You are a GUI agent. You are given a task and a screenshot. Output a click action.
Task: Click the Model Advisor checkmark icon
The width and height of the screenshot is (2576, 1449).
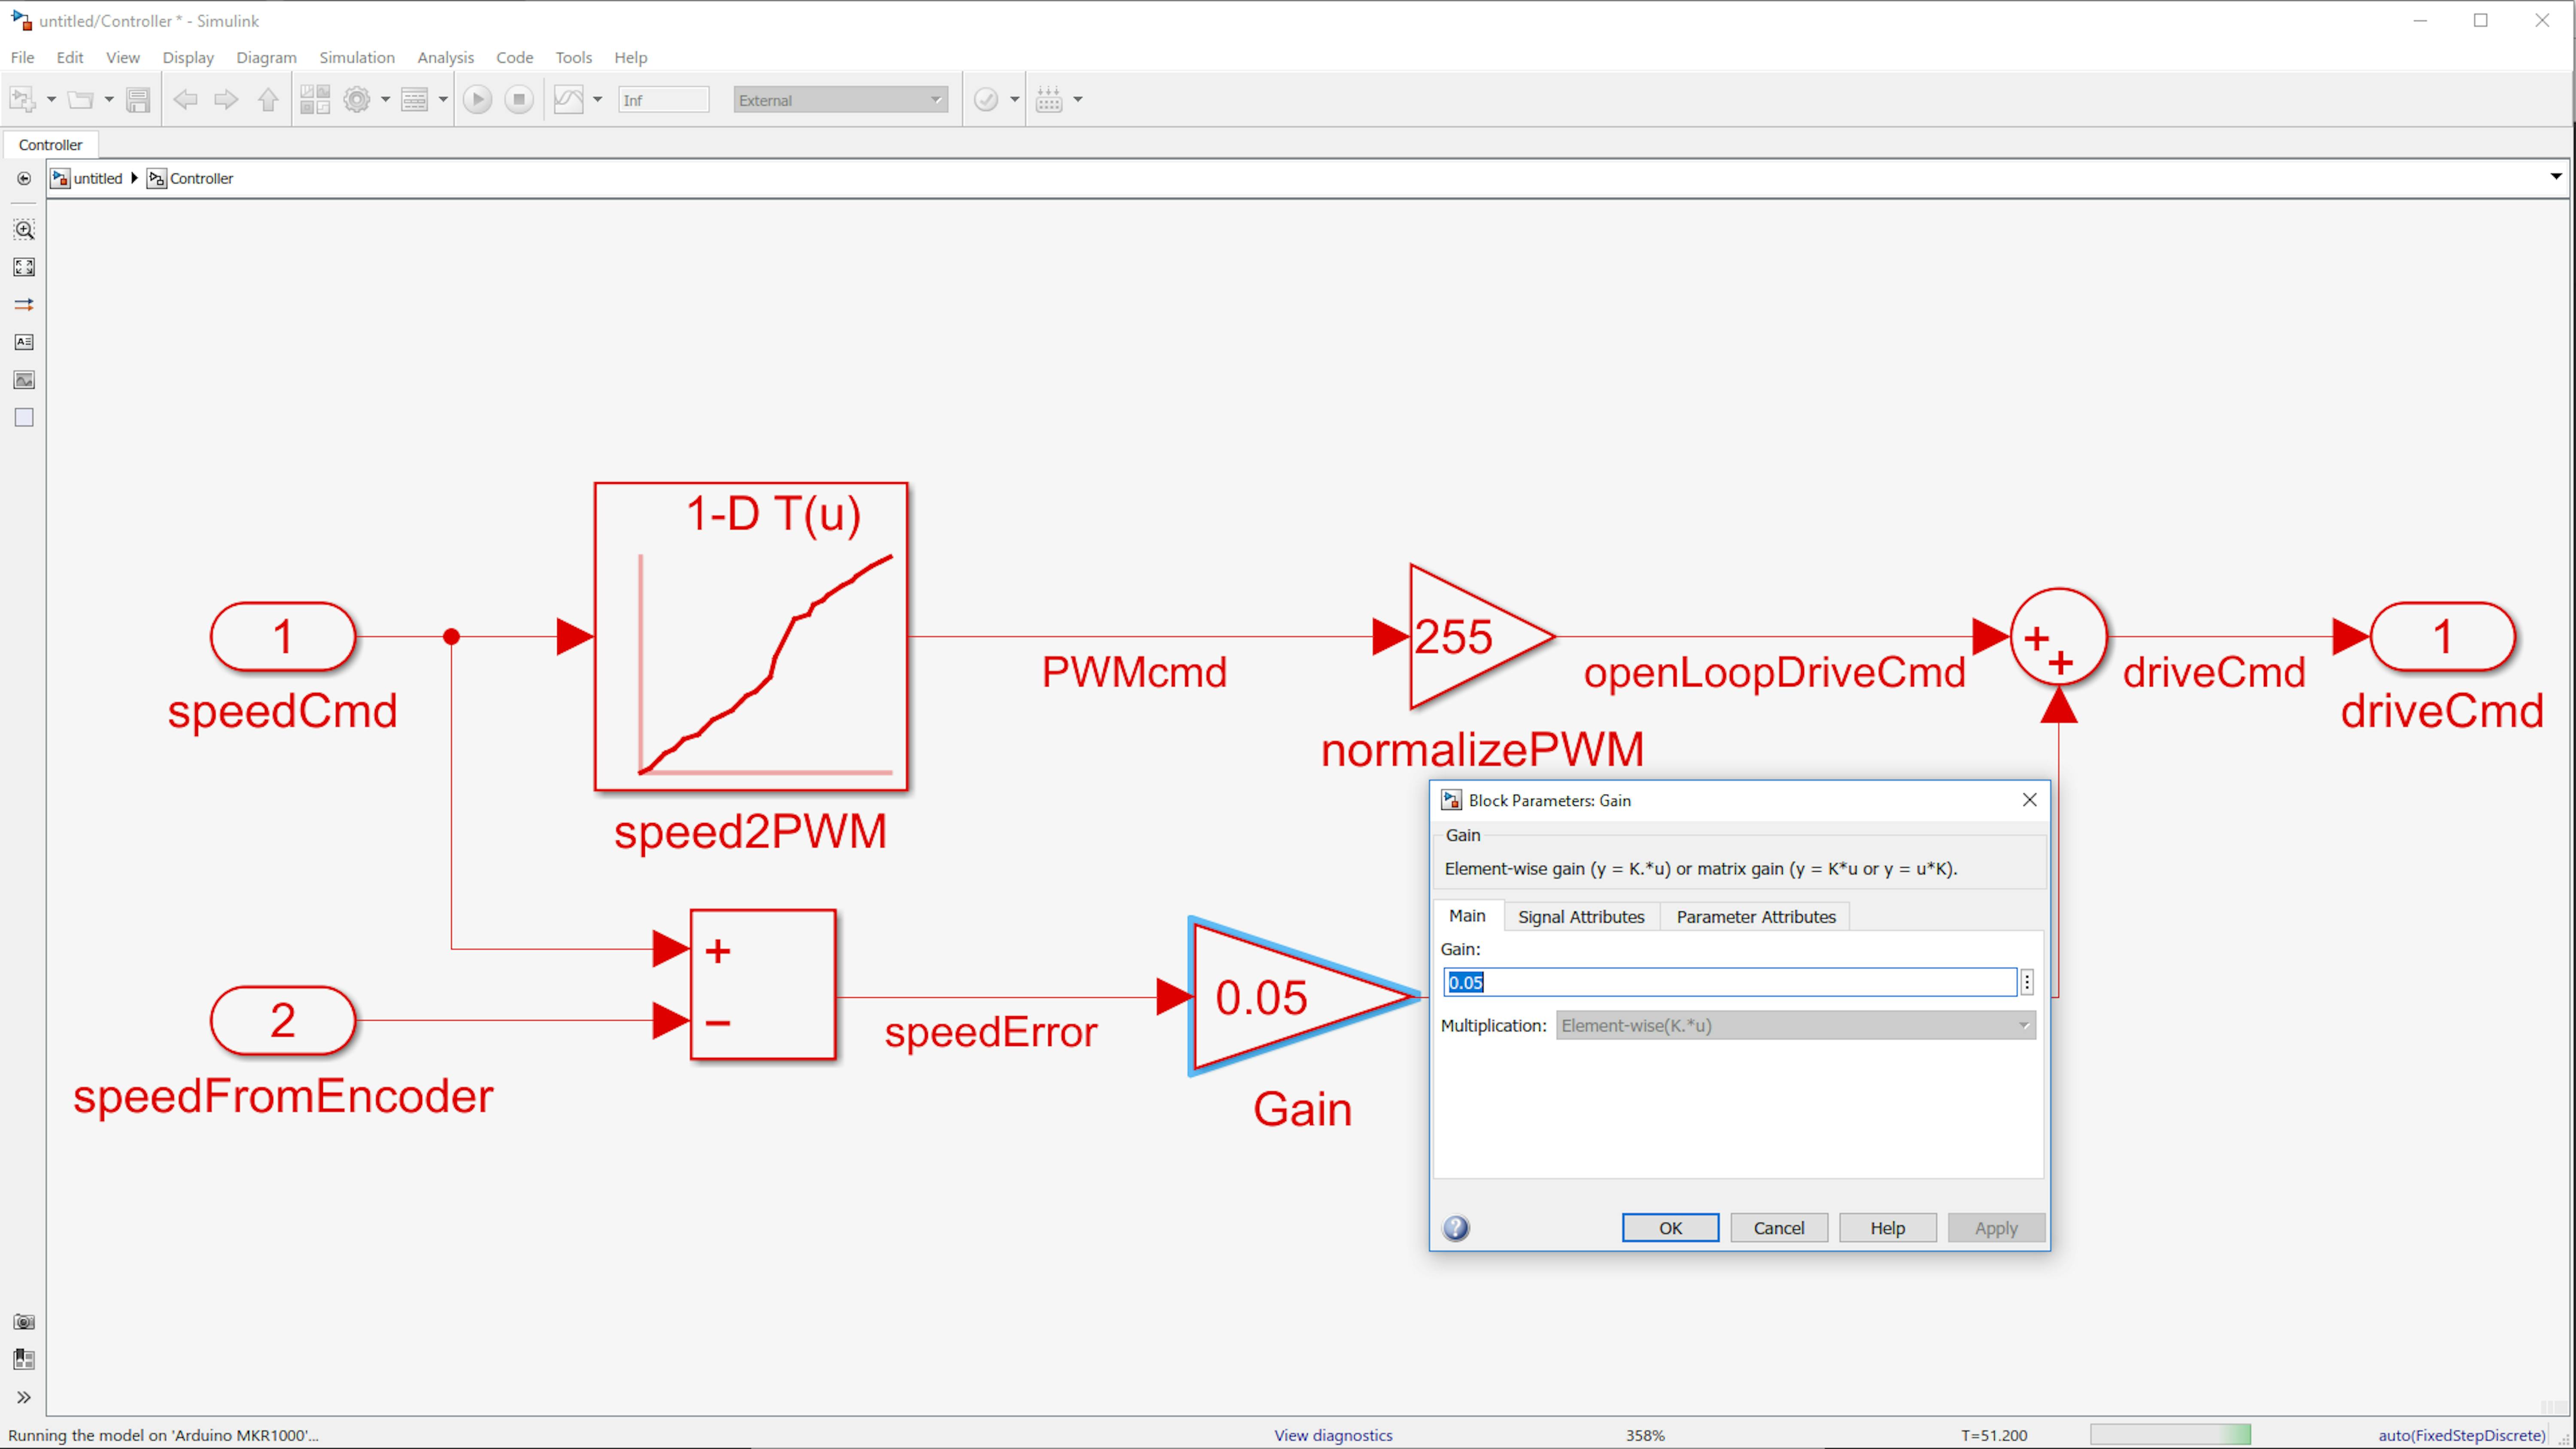pyautogui.click(x=986, y=100)
